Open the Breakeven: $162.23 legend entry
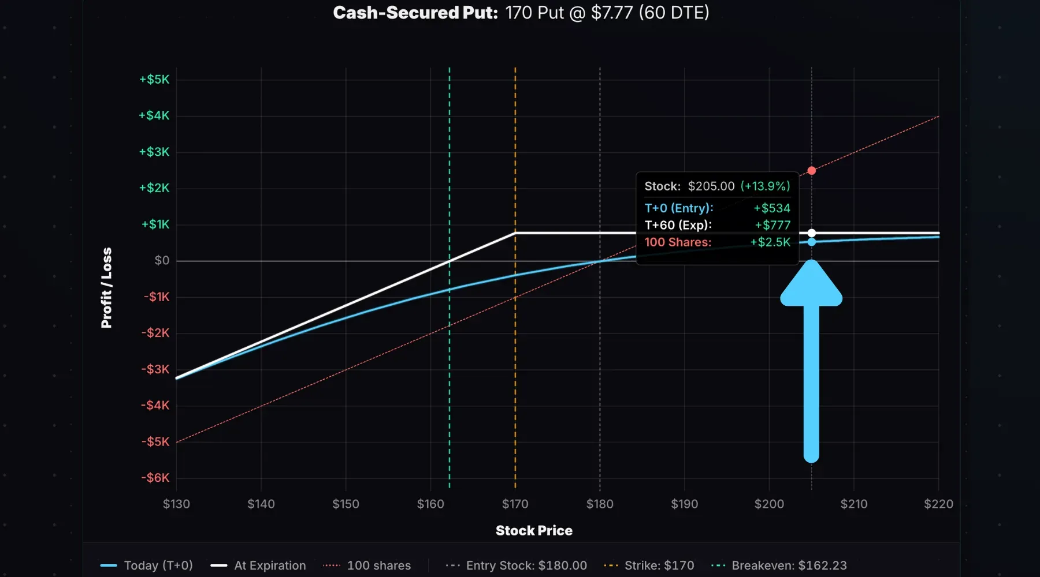1040x577 pixels. pyautogui.click(x=789, y=565)
